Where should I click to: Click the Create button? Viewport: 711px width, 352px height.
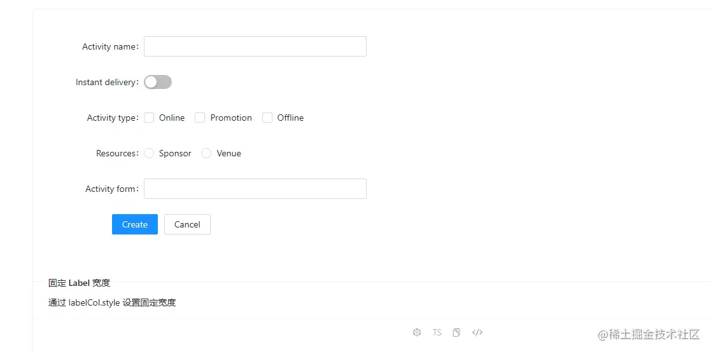(135, 224)
